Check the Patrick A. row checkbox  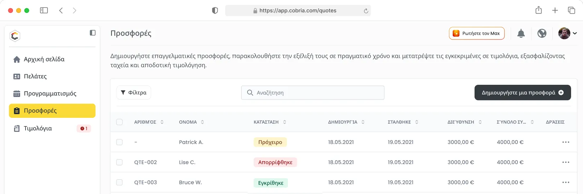119,142
